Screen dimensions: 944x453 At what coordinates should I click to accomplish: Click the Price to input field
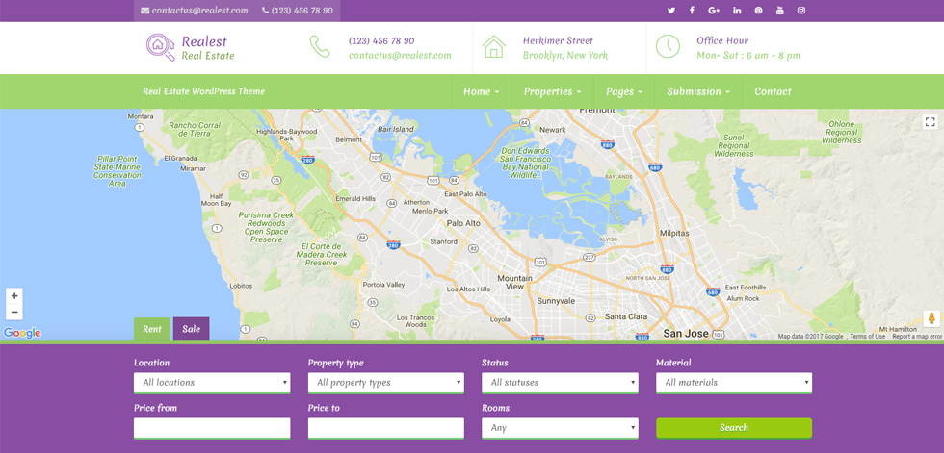pyautogui.click(x=386, y=428)
